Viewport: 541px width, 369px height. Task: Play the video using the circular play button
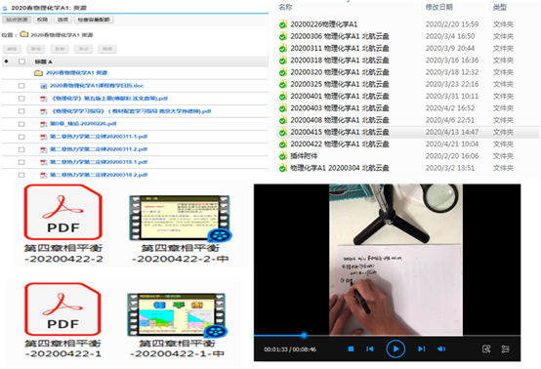pyautogui.click(x=395, y=349)
